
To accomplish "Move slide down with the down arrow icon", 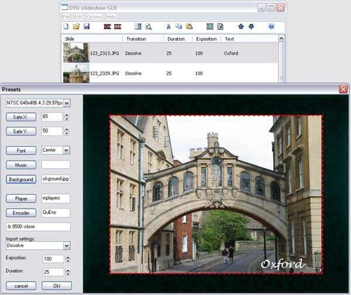I will (x=251, y=27).
